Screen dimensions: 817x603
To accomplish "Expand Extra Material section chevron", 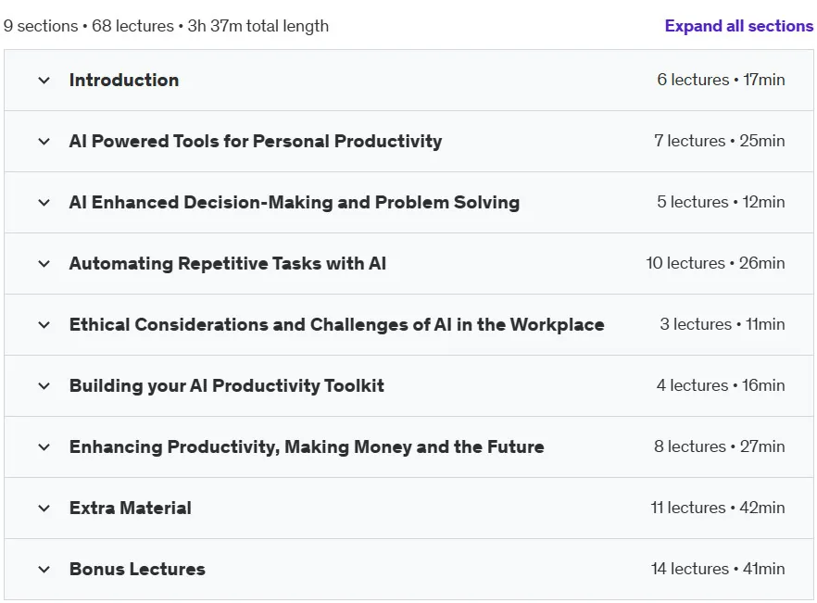I will click(44, 509).
